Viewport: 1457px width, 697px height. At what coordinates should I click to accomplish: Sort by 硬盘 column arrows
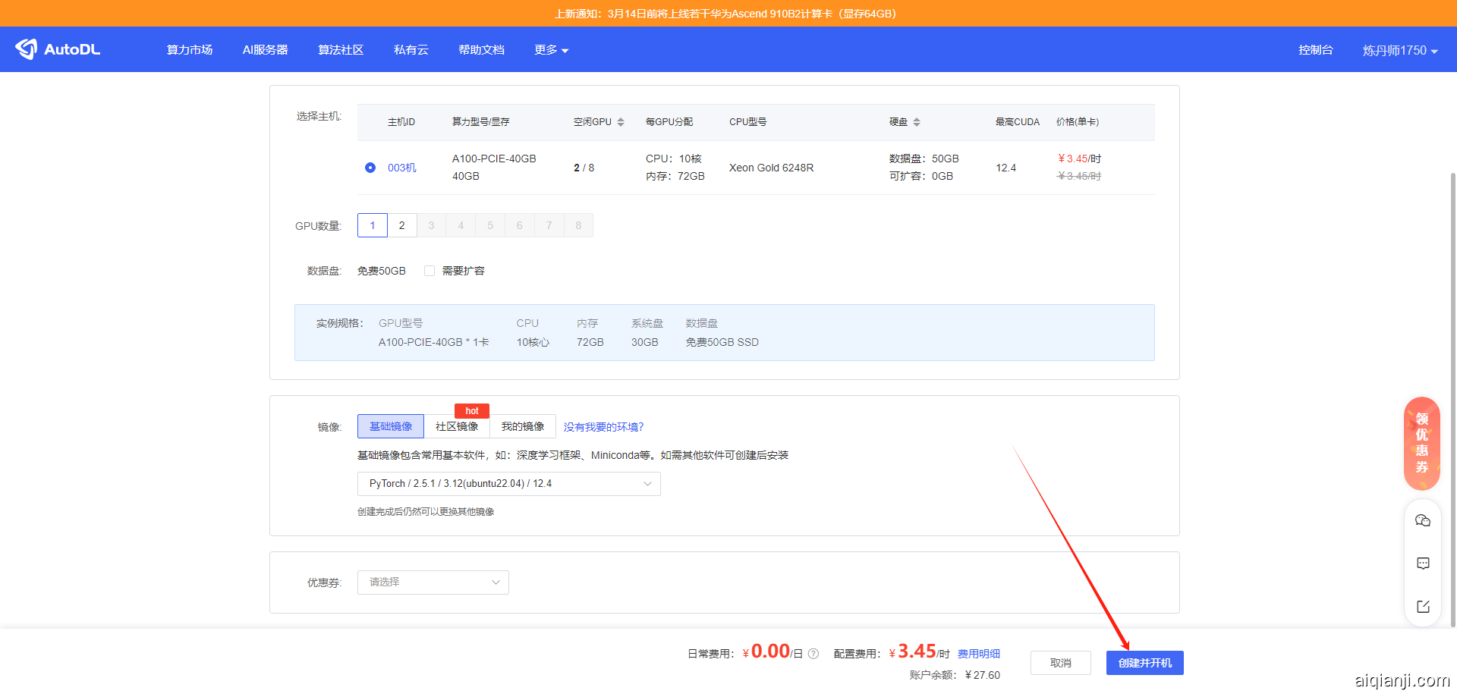tap(917, 122)
